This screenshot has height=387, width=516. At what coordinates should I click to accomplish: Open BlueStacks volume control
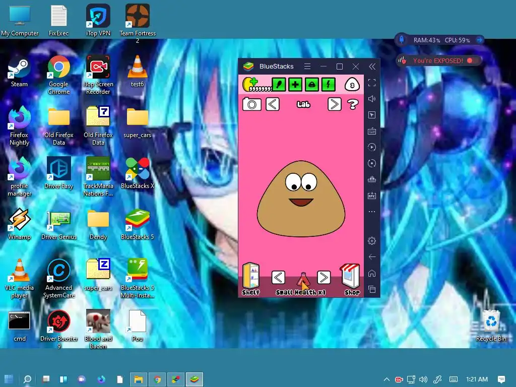pyautogui.click(x=372, y=99)
